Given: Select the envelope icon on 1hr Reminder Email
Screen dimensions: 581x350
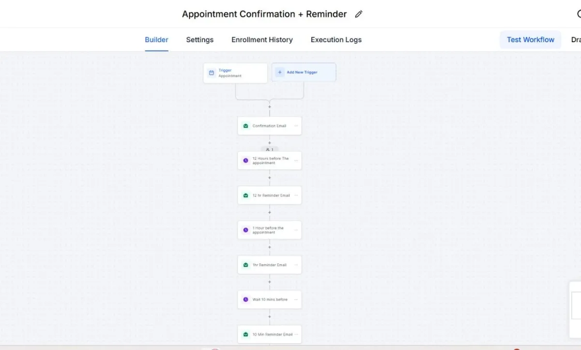Looking at the screenshot, I should coord(245,265).
